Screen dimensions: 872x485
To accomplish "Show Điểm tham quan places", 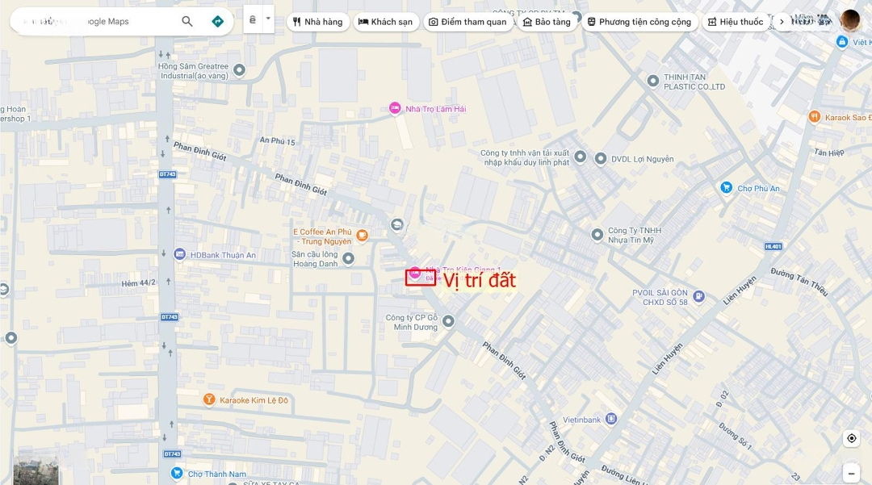I will click(x=467, y=22).
